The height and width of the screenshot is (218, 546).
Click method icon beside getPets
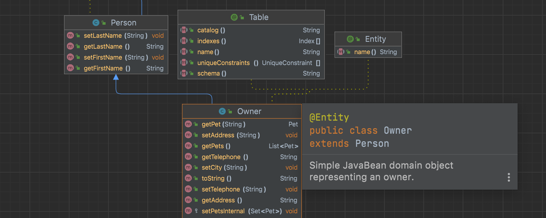188,146
